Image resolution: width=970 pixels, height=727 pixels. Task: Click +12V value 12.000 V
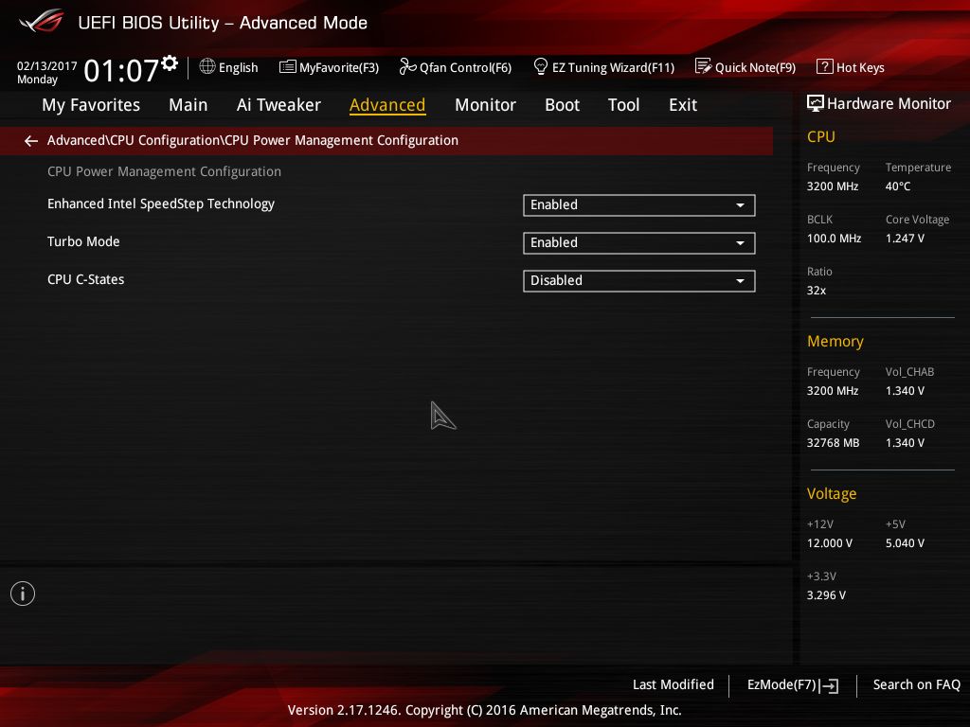click(x=830, y=542)
